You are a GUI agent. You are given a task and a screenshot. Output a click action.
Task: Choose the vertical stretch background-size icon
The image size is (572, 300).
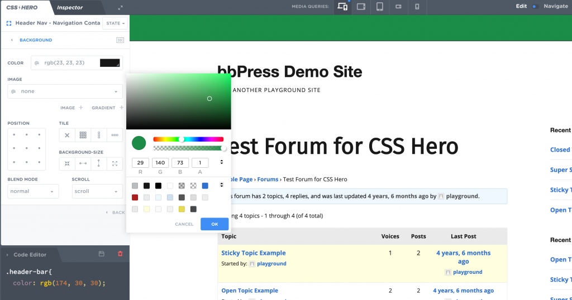pyautogui.click(x=99, y=163)
